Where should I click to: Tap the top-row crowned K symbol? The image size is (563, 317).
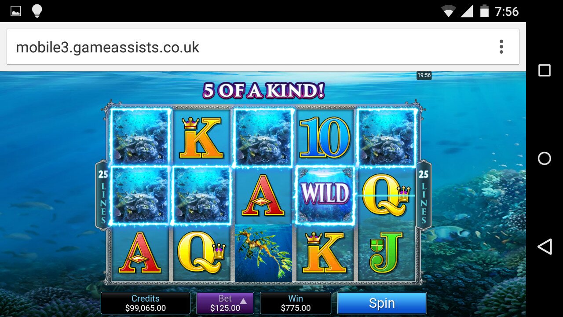coord(201,137)
